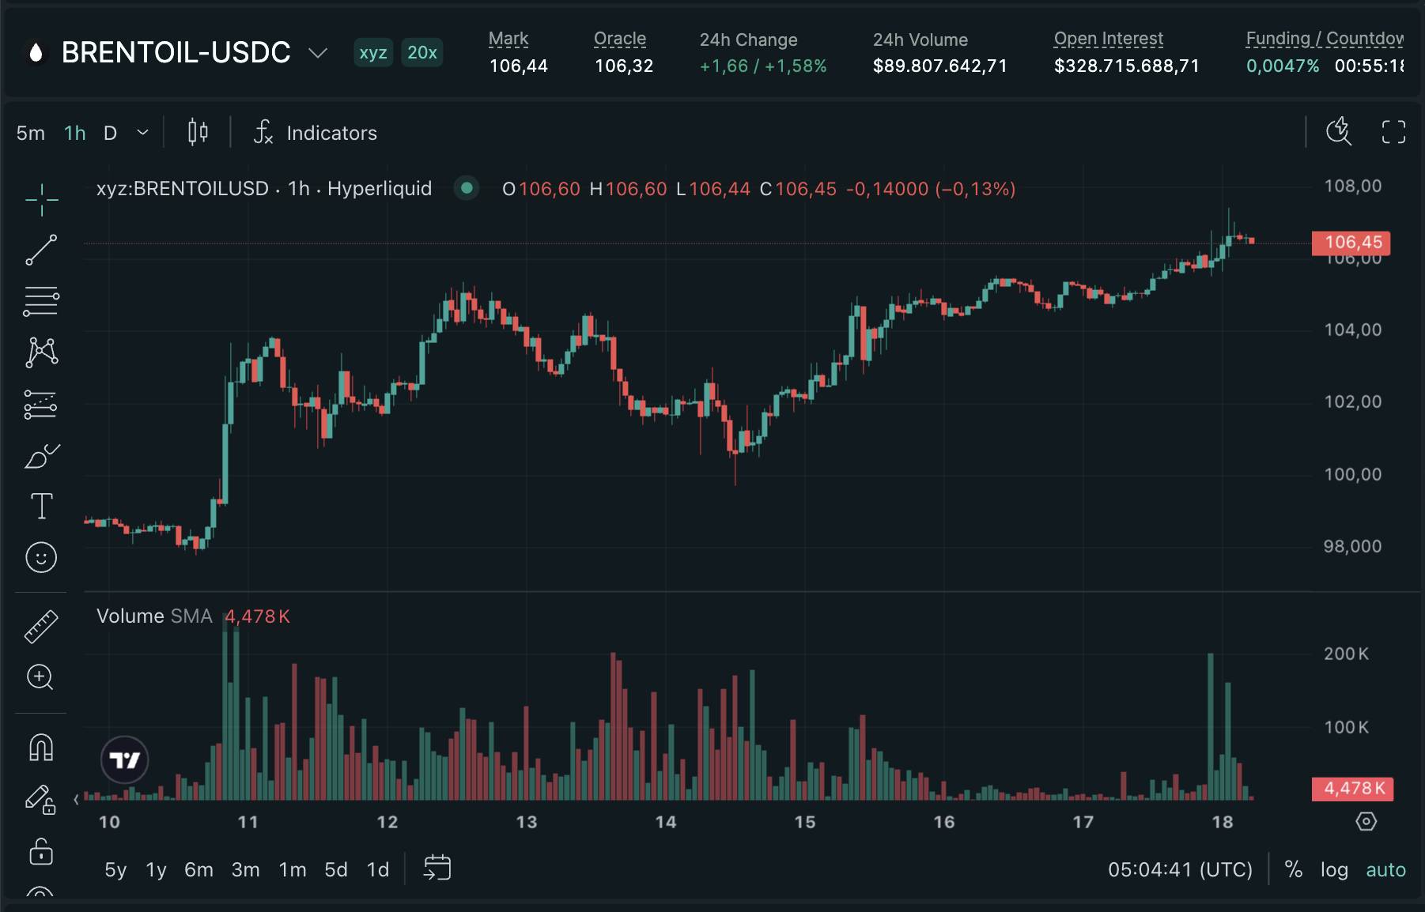Set range to 5d
Image resolution: width=1425 pixels, height=912 pixels.
336,869
